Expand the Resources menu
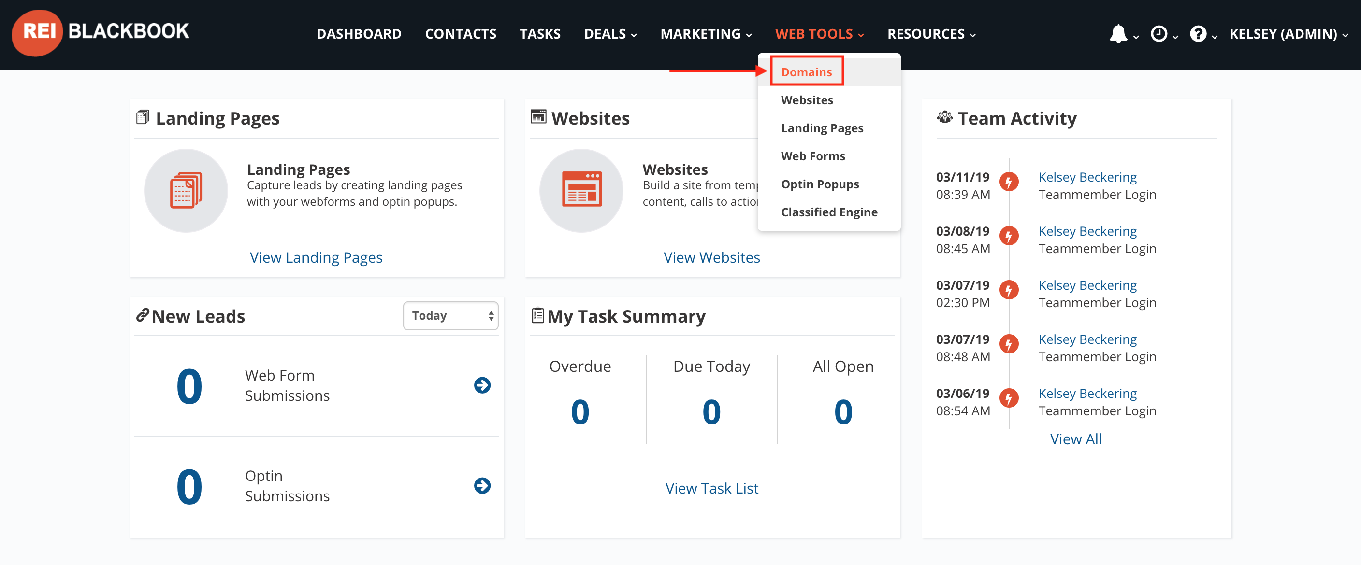Screen dimensions: 1361x565 click(x=931, y=34)
